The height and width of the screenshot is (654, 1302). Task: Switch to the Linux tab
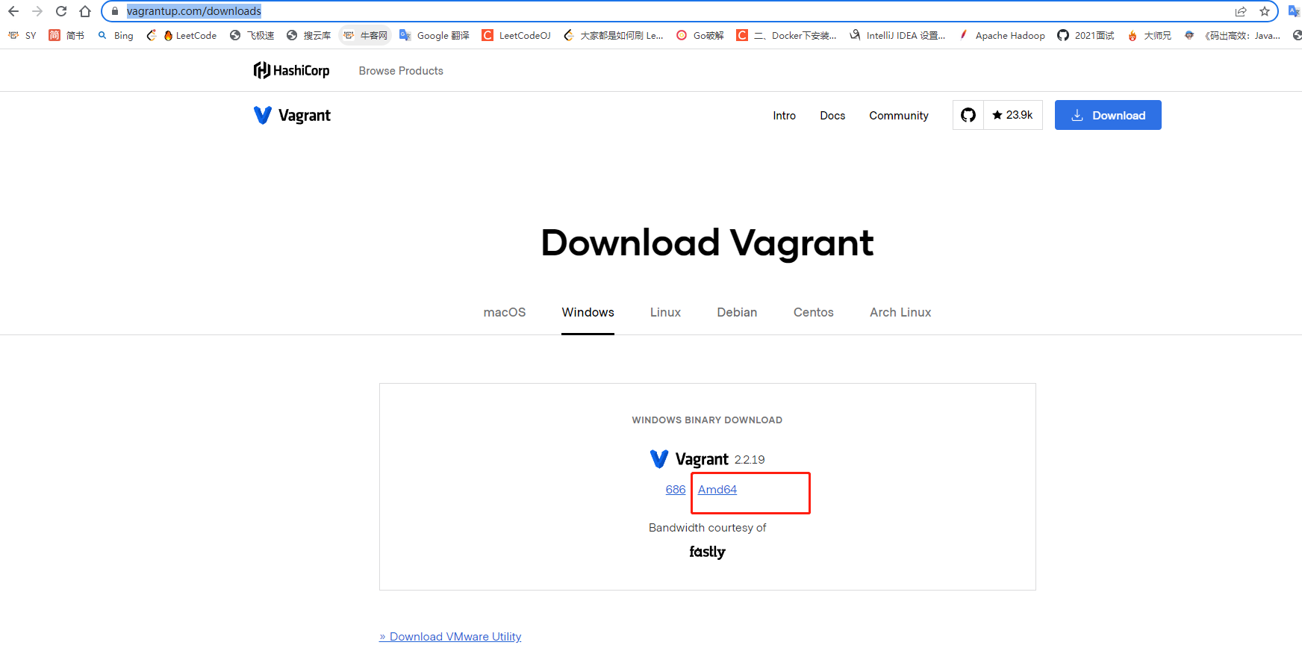click(665, 312)
